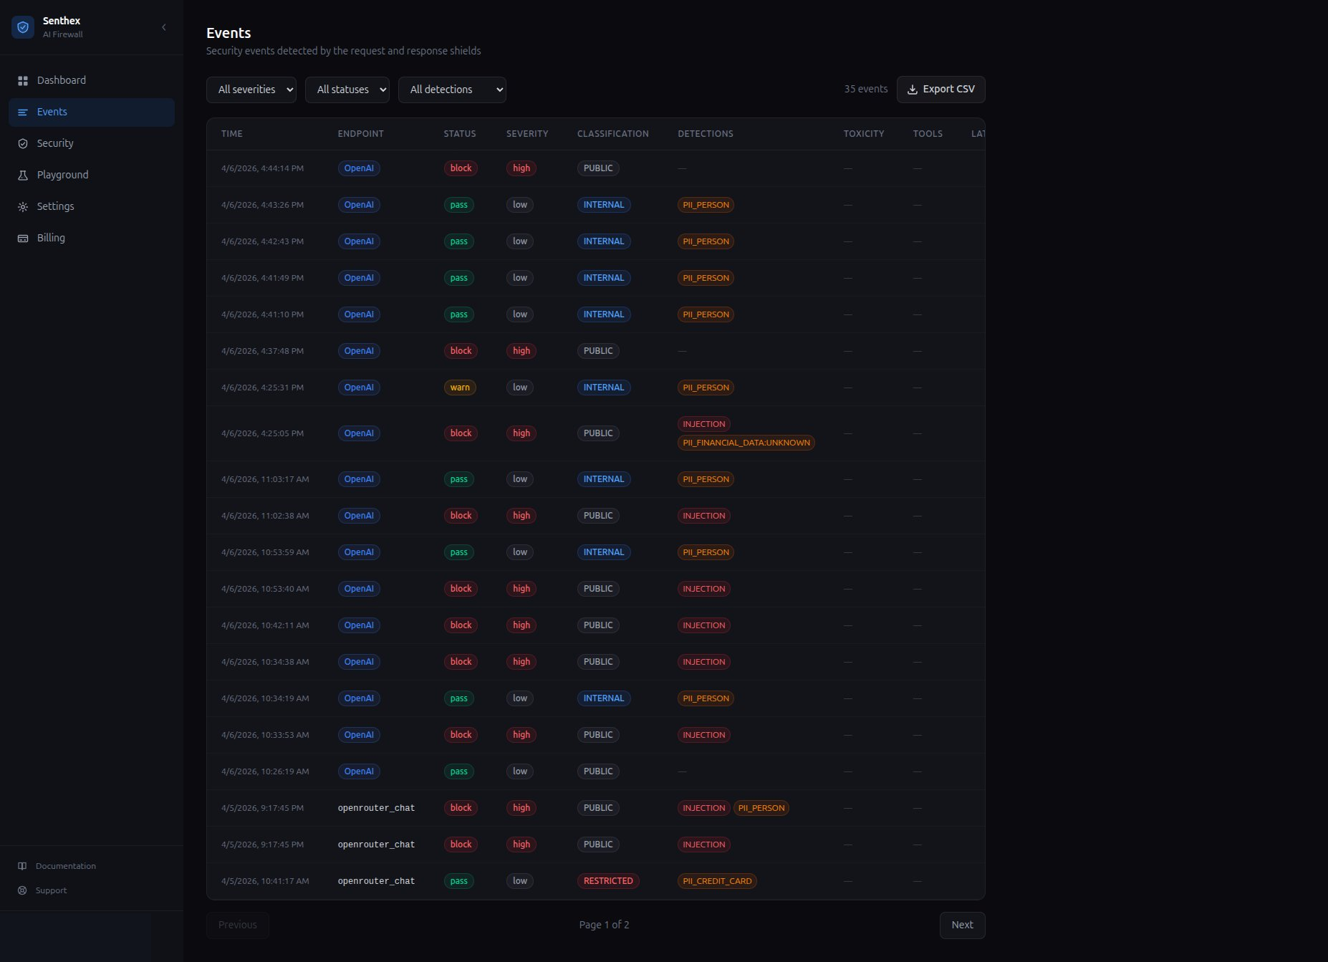Click the PUBLIC badge in the 10:26:19 AM row
The width and height of the screenshot is (1328, 962).
[598, 771]
